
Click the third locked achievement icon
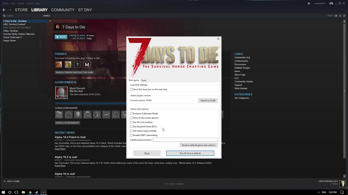pos(78,114)
